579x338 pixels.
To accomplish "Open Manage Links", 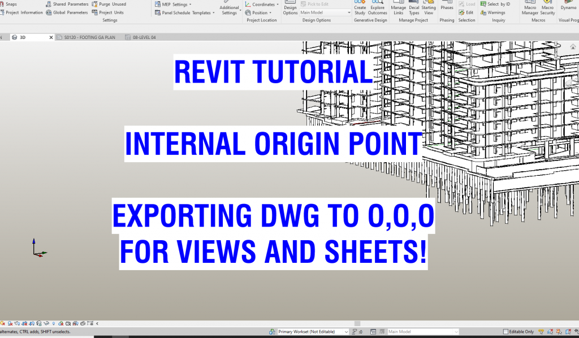I will click(399, 8).
